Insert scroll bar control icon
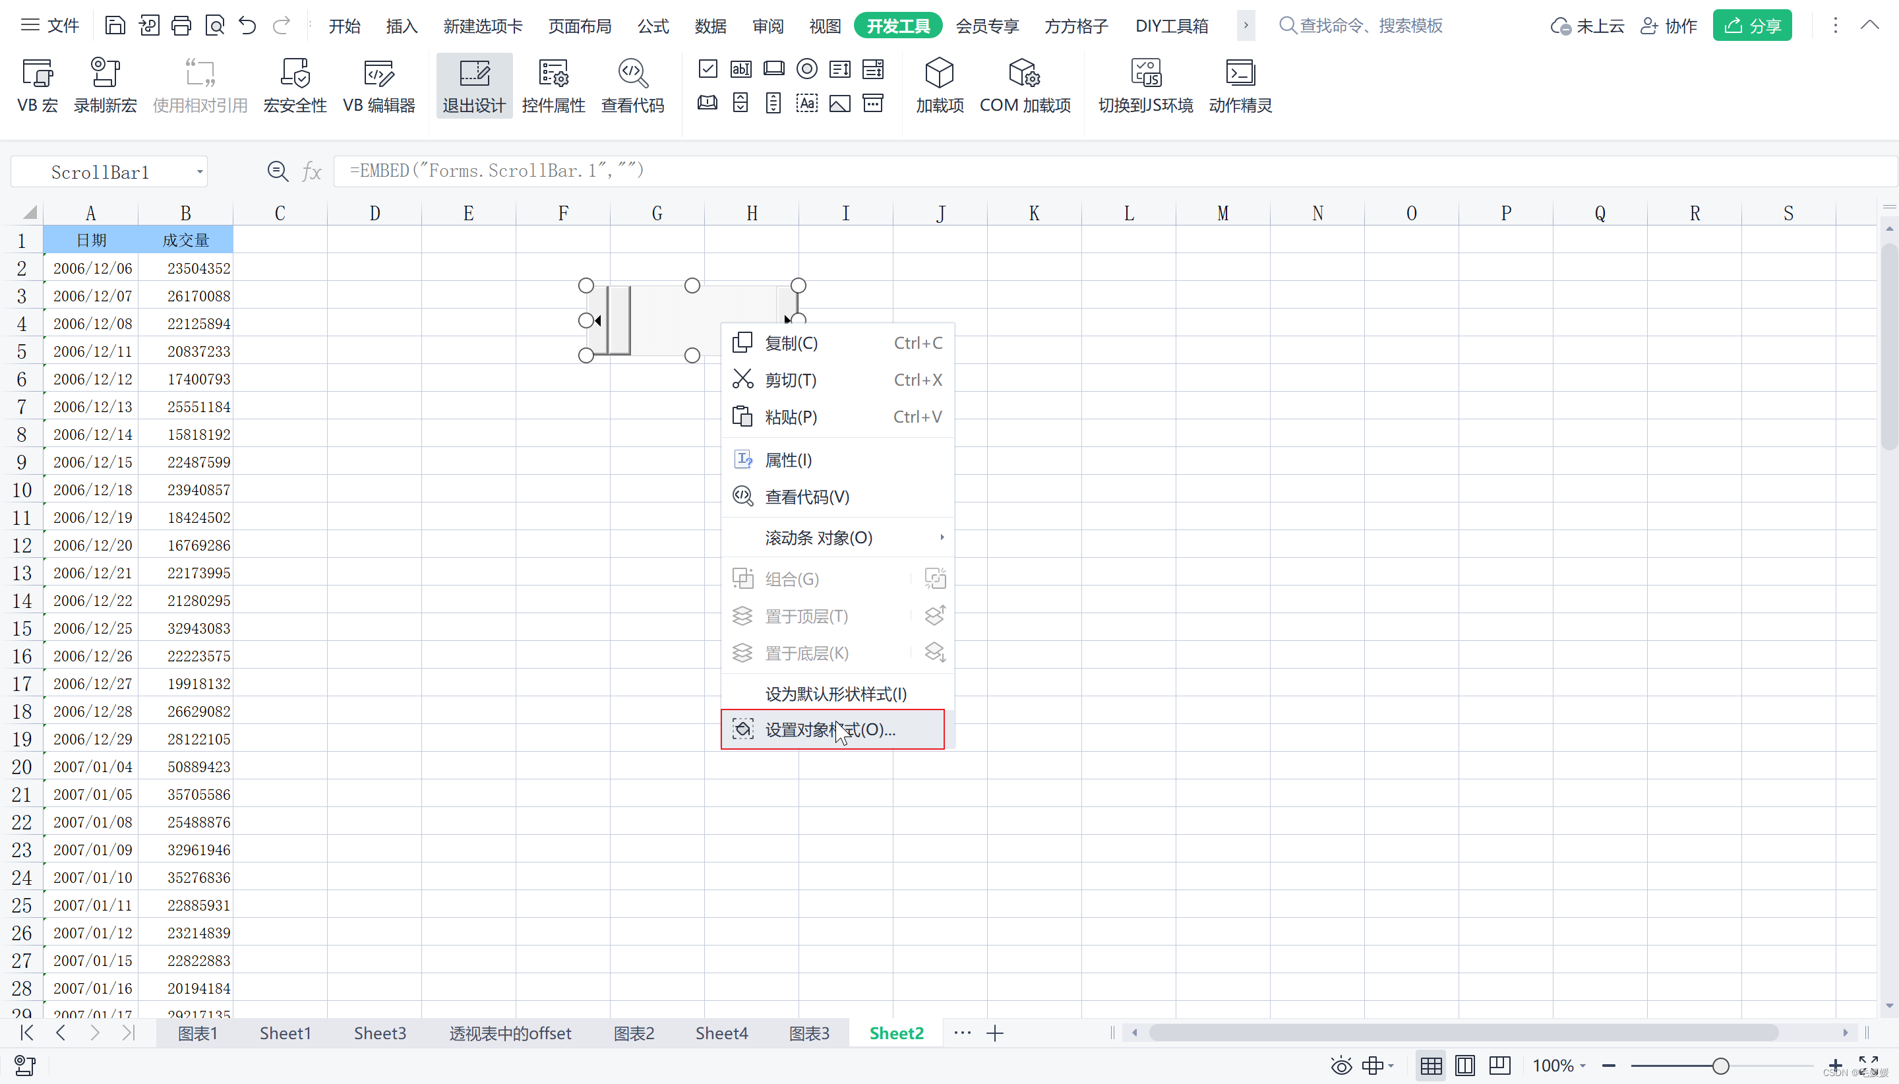The image size is (1899, 1084). 774,103
